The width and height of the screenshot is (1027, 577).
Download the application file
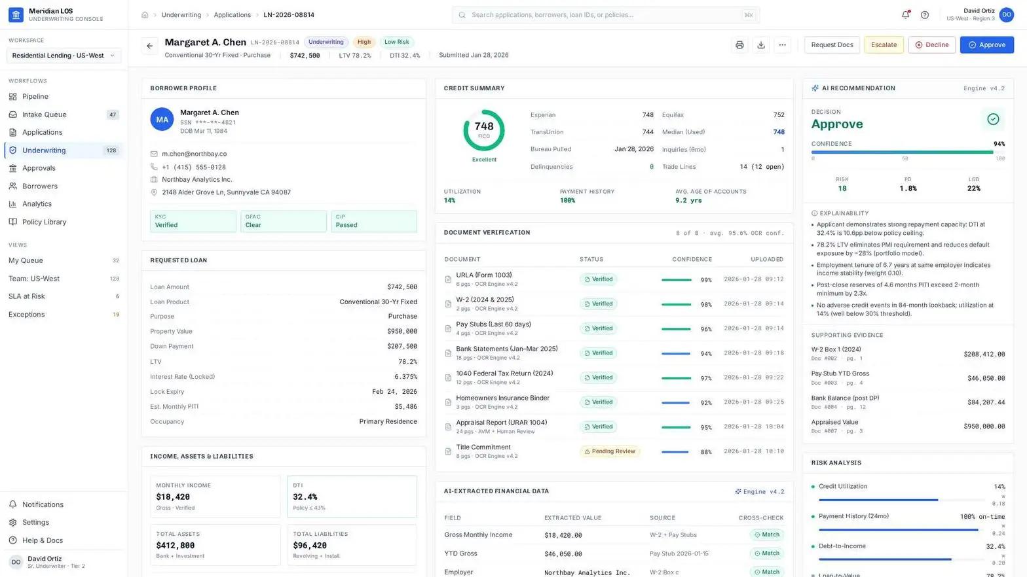pos(761,45)
